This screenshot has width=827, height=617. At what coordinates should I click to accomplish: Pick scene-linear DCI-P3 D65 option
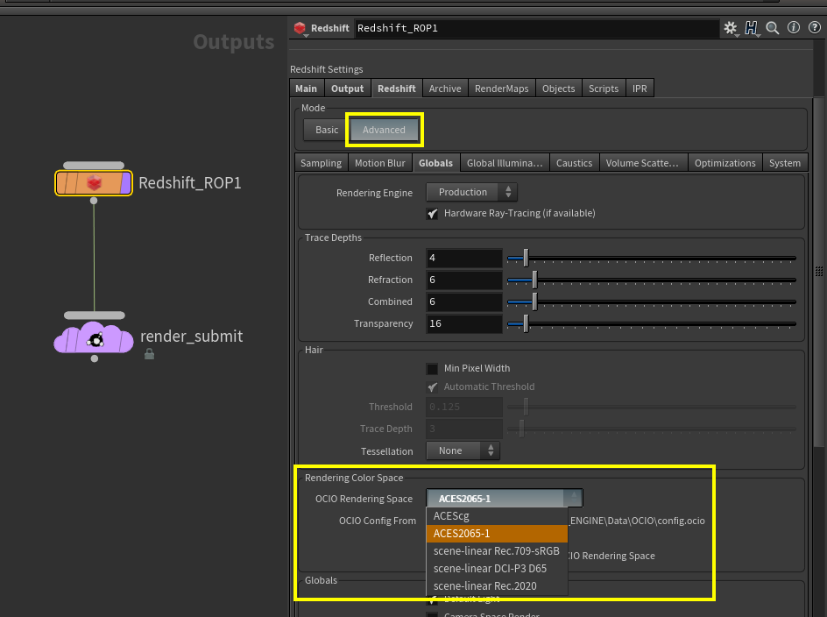point(497,569)
